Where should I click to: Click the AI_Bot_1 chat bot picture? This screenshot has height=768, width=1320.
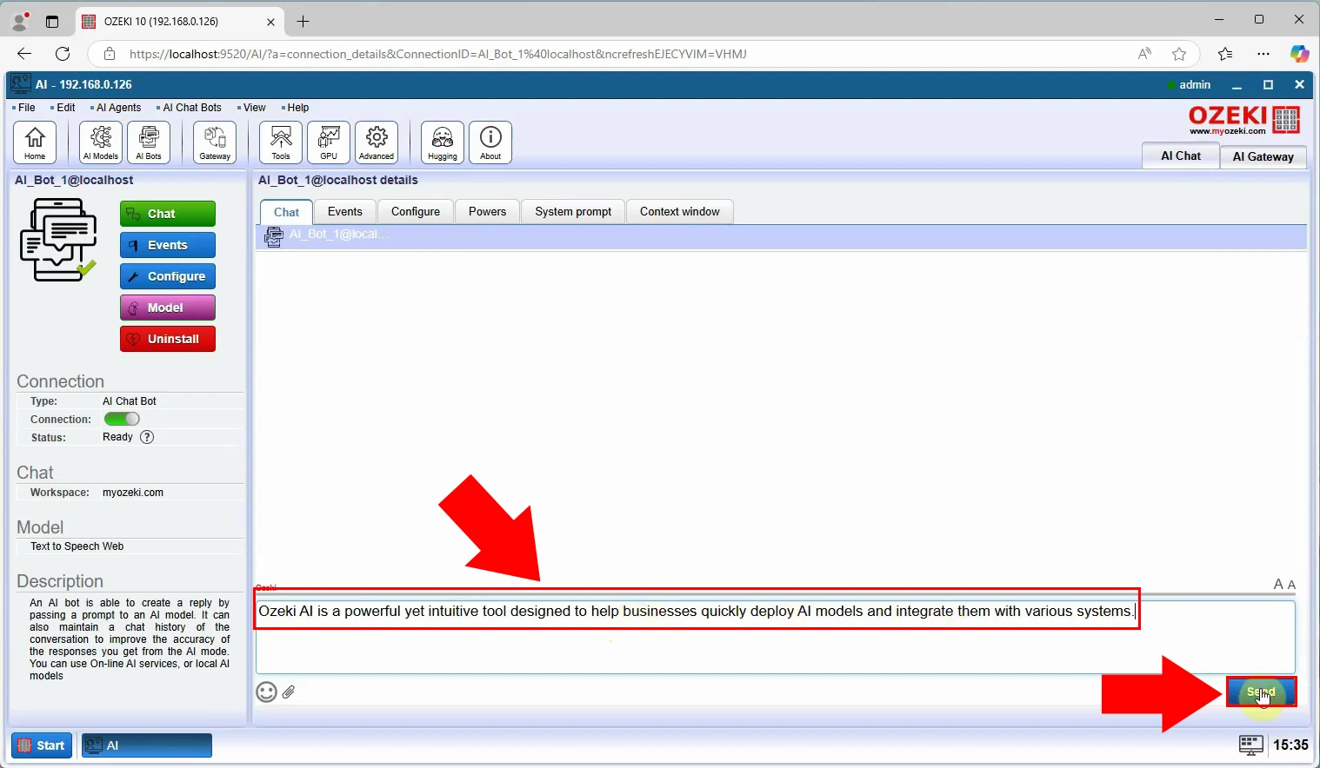[58, 240]
